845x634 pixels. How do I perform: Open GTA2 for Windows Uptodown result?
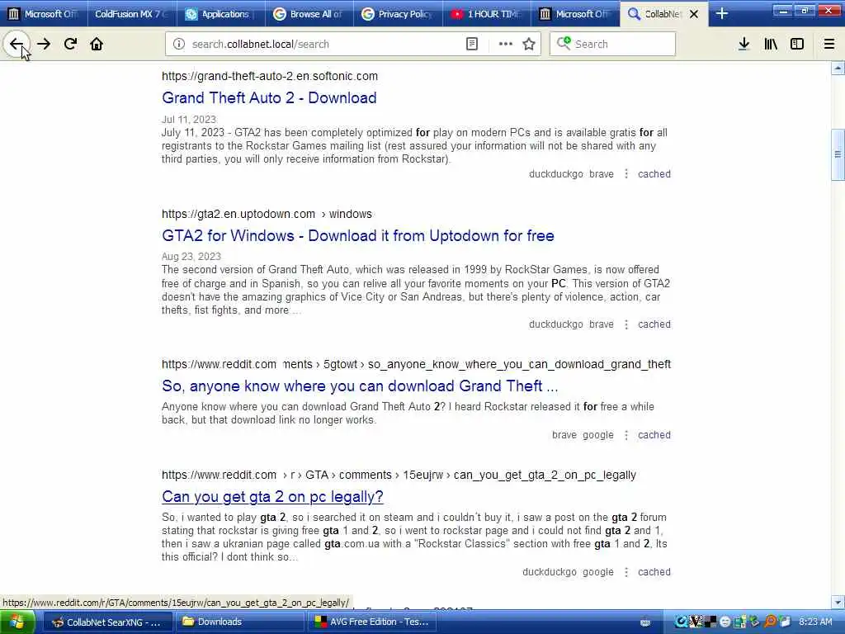[x=358, y=235]
